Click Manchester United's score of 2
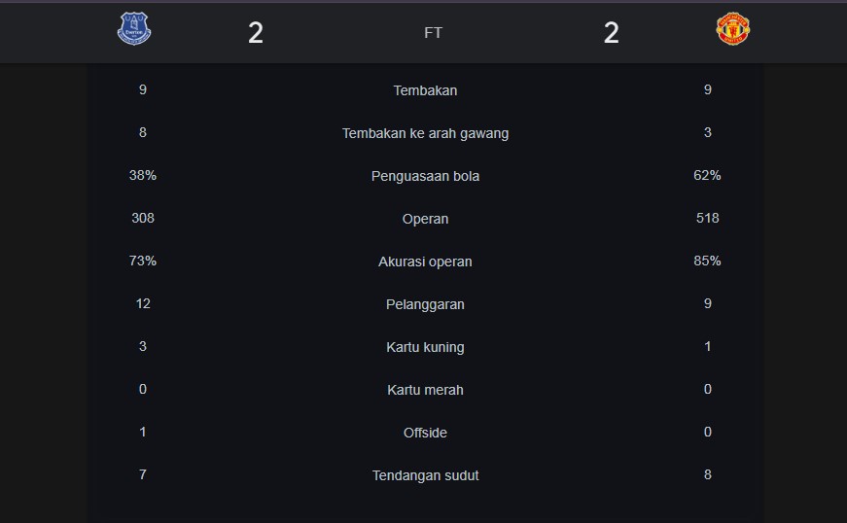Image resolution: width=847 pixels, height=523 pixels. click(x=611, y=33)
